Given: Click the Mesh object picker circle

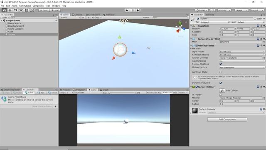Looking at the screenshot, I should coord(264,42).
